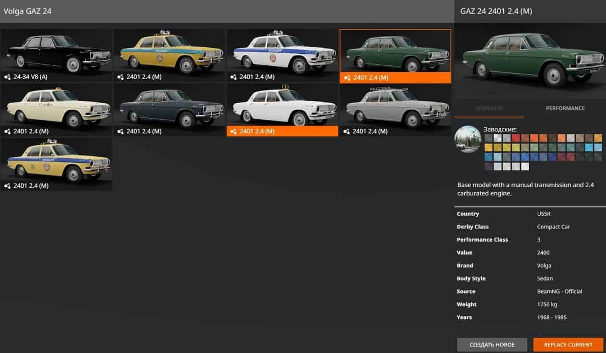606x353 pixels.
Task: Click the config icon under the roof rack sedan
Action: point(347,131)
